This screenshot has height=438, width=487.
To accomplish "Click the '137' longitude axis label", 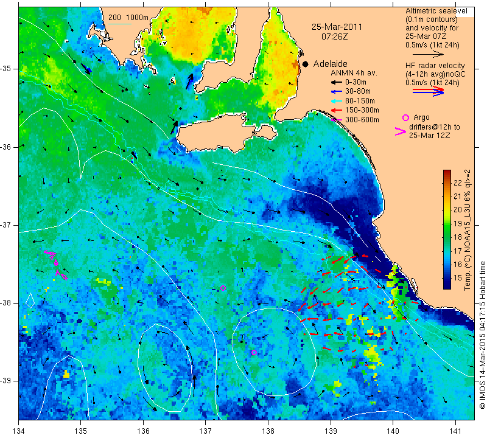I will pos(206,431).
